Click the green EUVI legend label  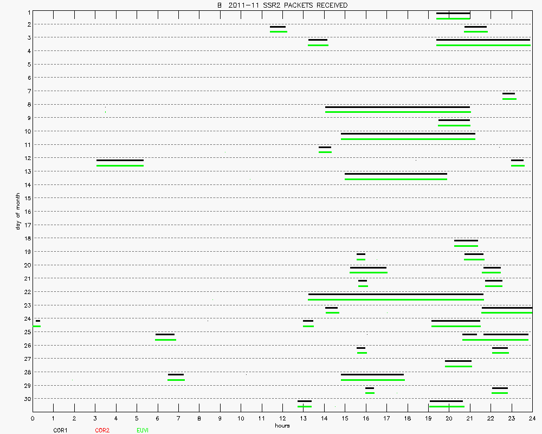143,430
